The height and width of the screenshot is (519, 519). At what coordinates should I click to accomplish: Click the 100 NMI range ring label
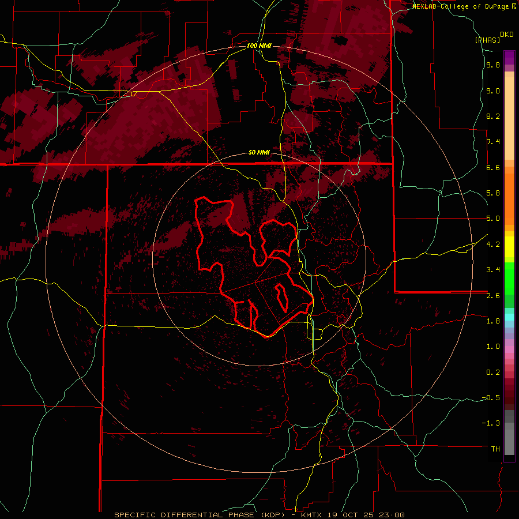pyautogui.click(x=259, y=46)
